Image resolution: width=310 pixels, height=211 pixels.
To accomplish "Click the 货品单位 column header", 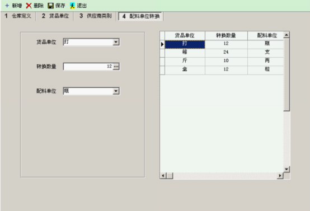I will (x=185, y=35).
